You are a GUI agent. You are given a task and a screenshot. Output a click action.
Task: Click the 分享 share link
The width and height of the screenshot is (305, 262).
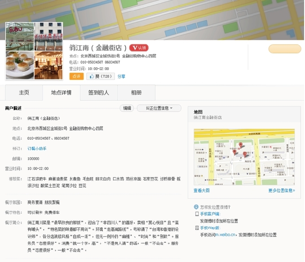pos(121,76)
